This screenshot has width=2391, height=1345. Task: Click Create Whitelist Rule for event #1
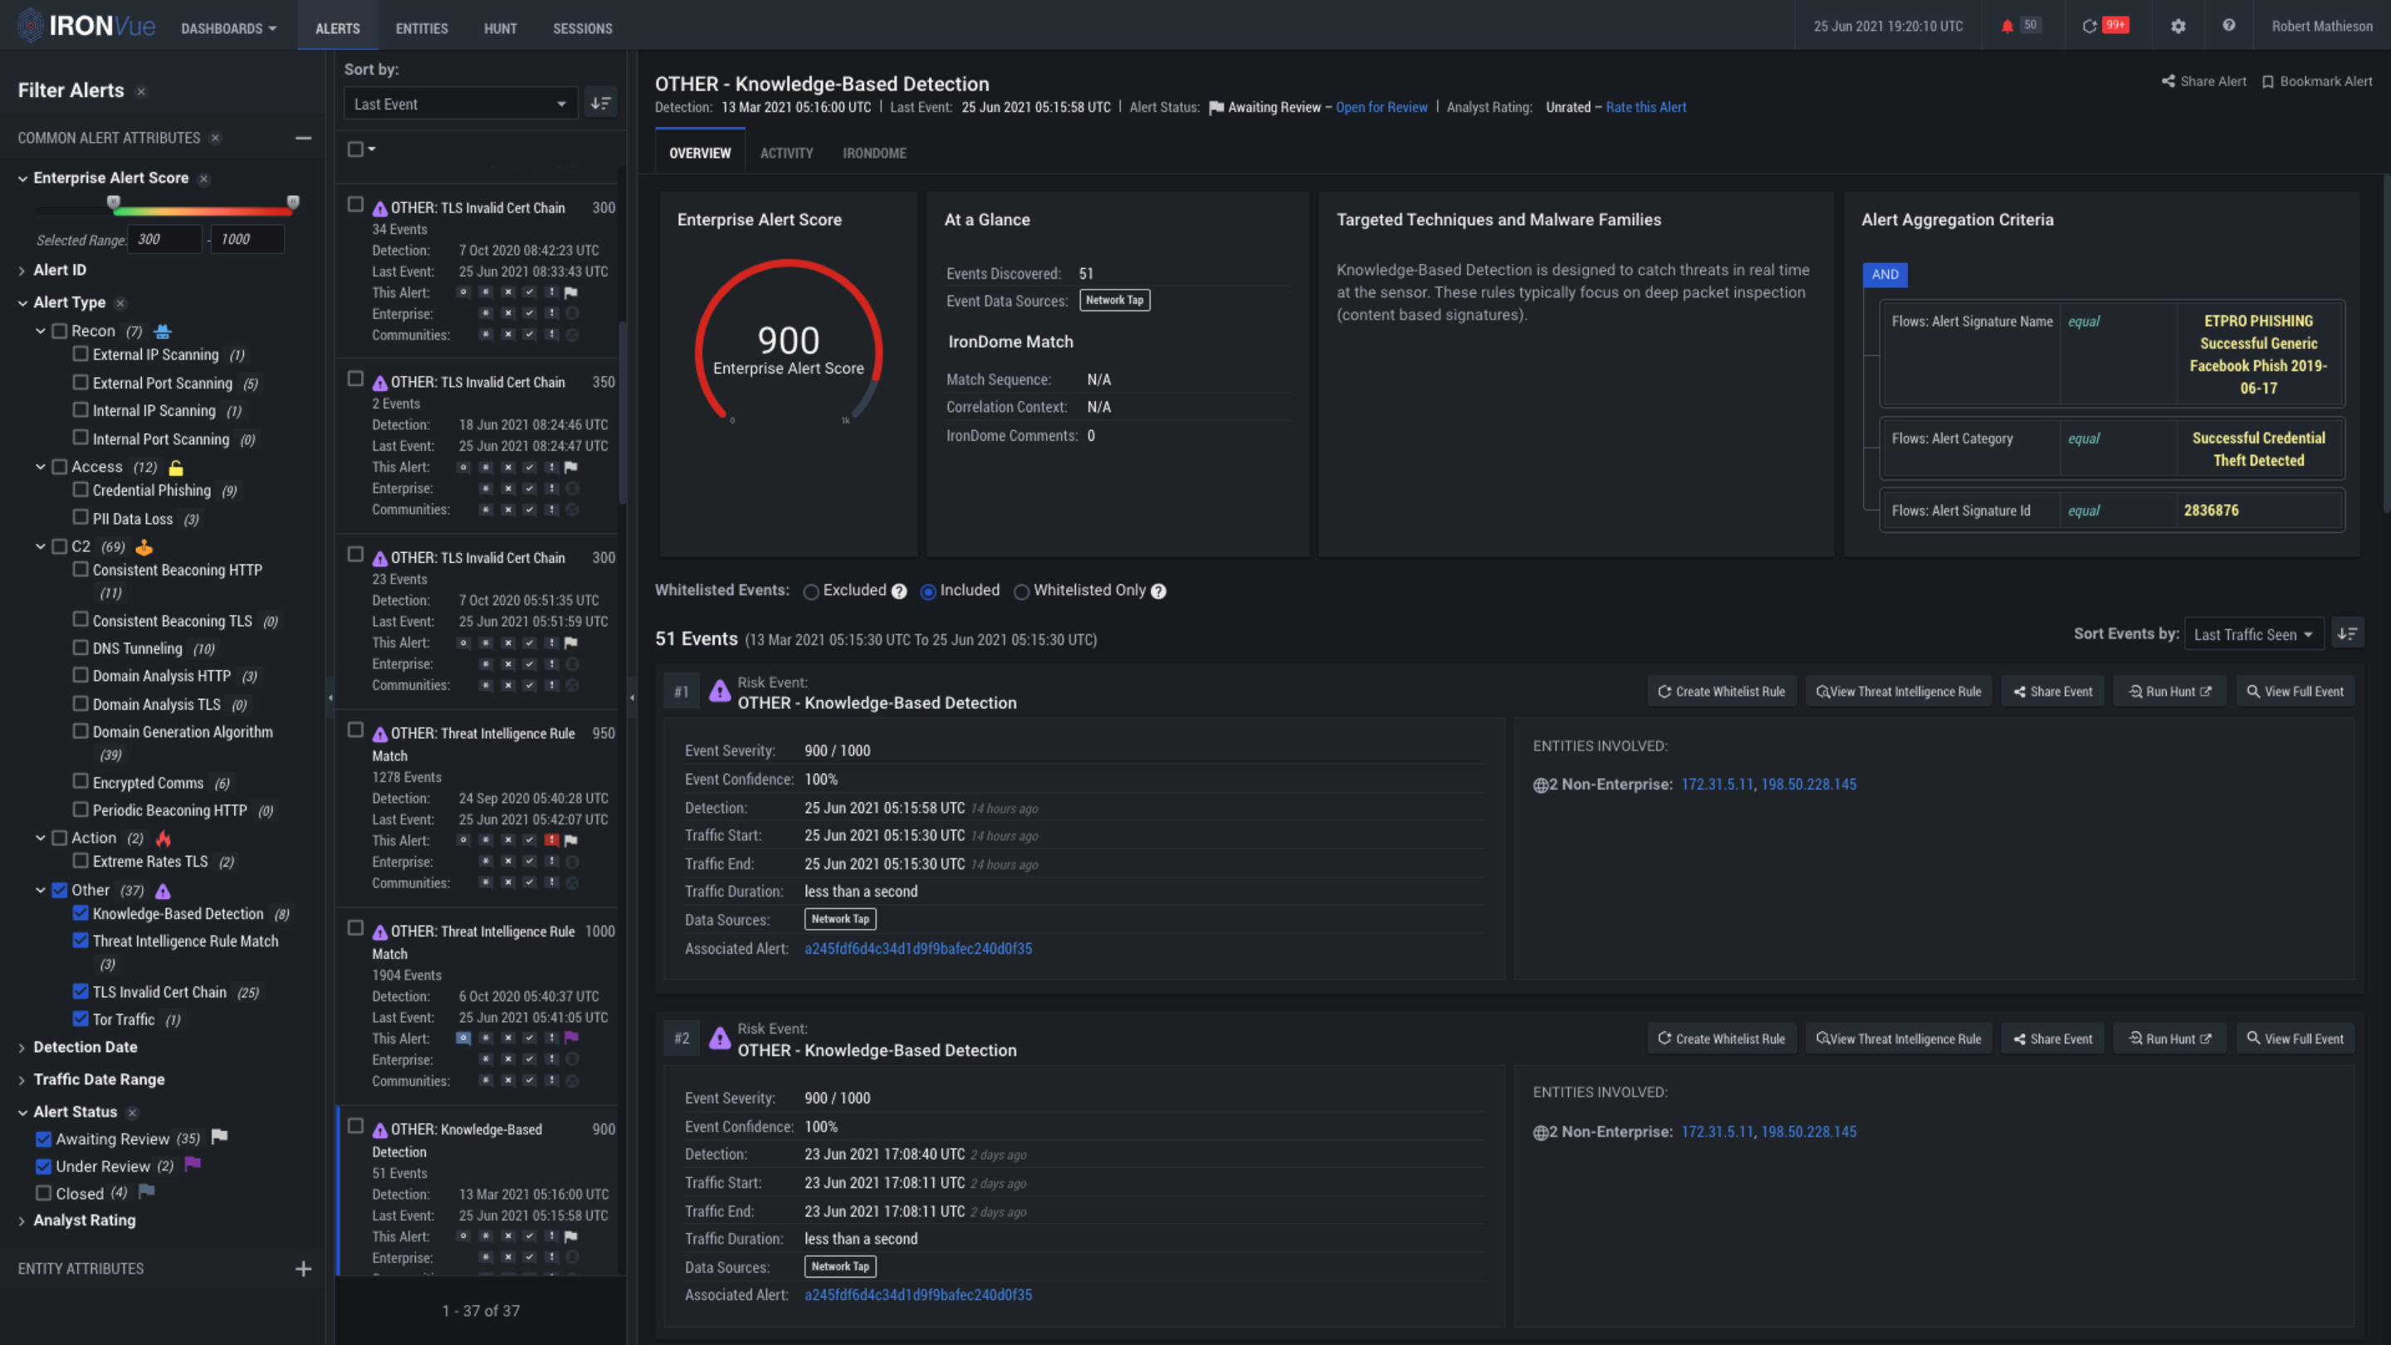point(1722,692)
